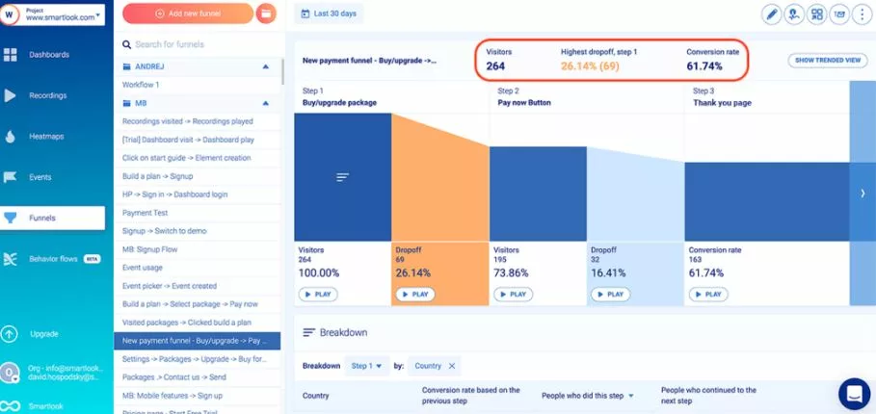Image resolution: width=876 pixels, height=414 pixels.
Task: Click the project W avatar icon
Action: (x=9, y=14)
